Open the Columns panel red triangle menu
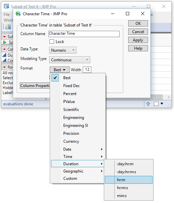174x203 pixels. 5,49
